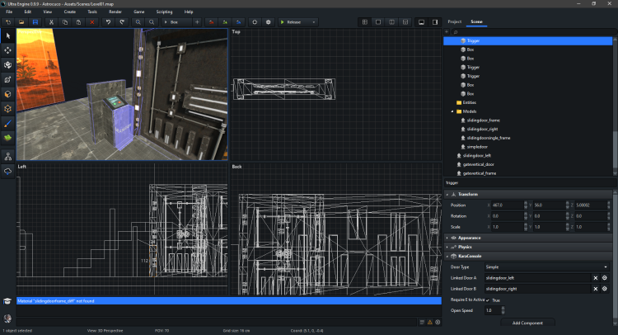
Task: Clear the Linked Door A field
Action: (595, 278)
